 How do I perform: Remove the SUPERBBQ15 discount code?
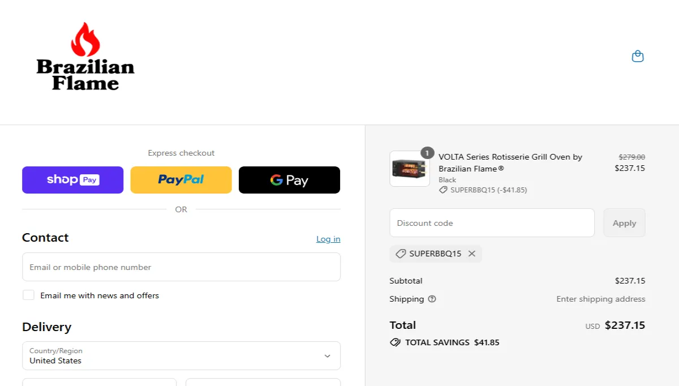(x=472, y=254)
